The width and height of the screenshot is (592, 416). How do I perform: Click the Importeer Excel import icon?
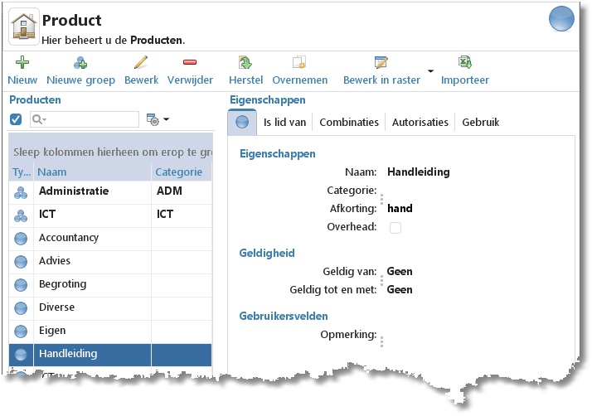465,62
